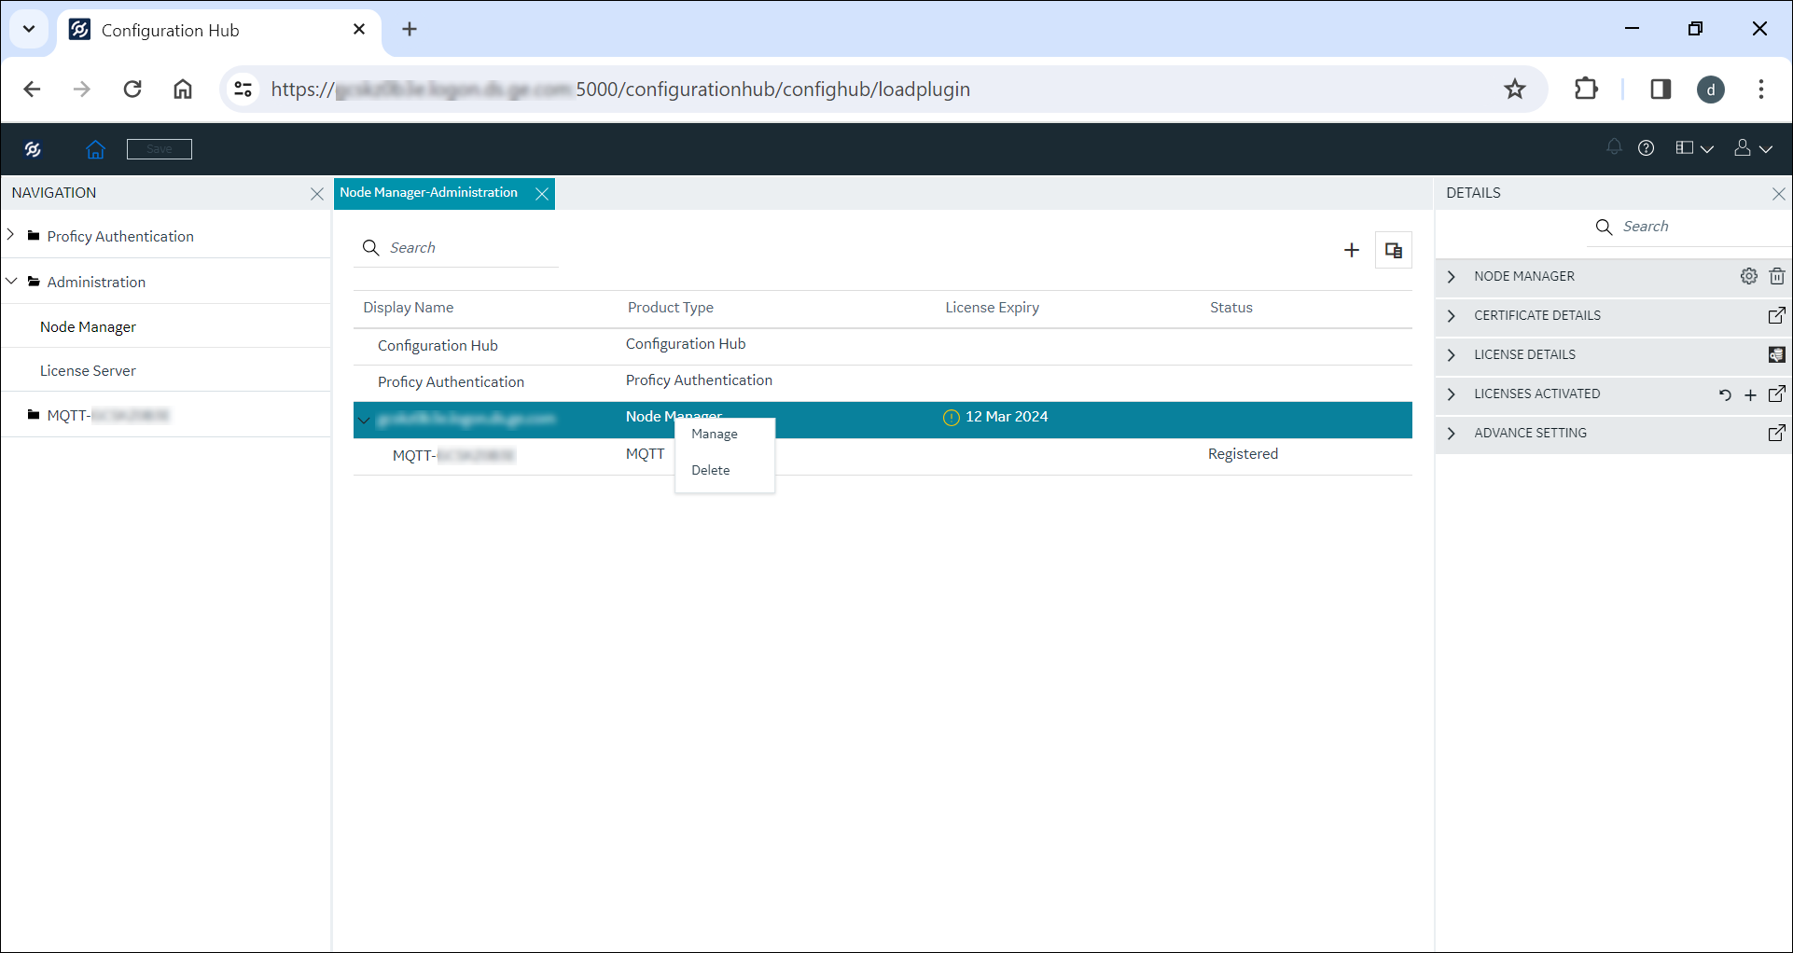Open LICENSES ACTIVATED external link icon

(1777, 394)
